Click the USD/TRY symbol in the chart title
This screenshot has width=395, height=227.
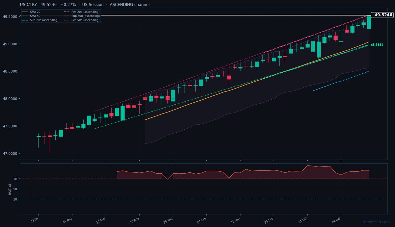[29, 5]
